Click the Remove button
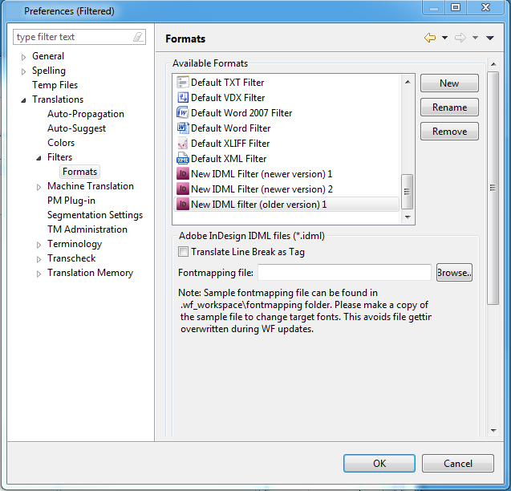511x491 pixels. 449,132
